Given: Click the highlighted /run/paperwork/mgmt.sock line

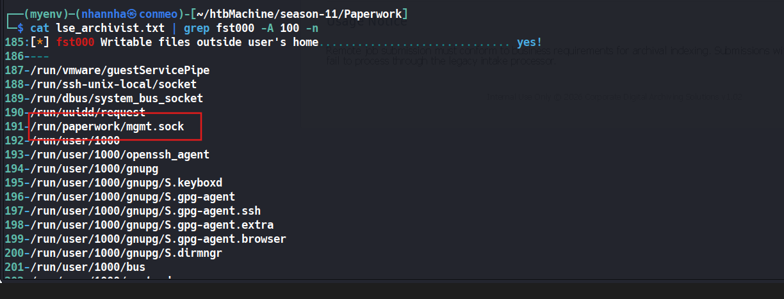Looking at the screenshot, I should pyautogui.click(x=107, y=126).
